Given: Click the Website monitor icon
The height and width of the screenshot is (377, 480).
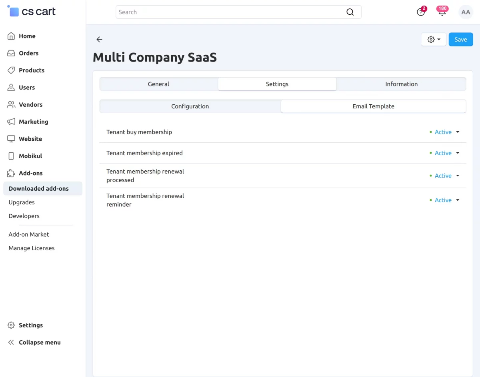Looking at the screenshot, I should pos(11,139).
